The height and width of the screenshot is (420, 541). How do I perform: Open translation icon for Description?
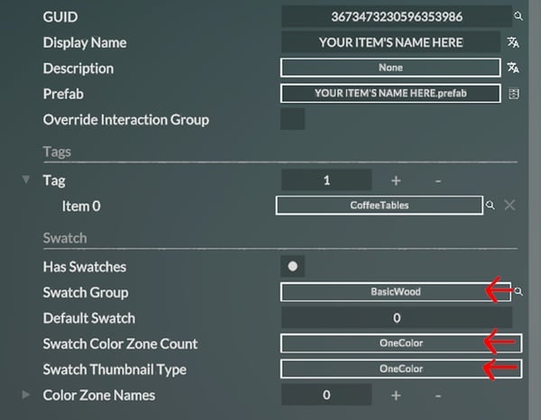pos(513,68)
